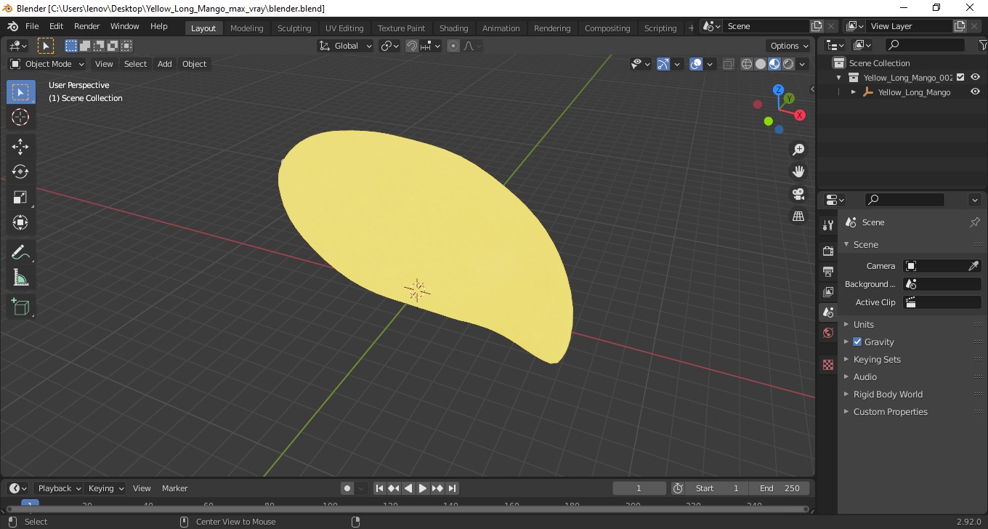The height and width of the screenshot is (529, 988).
Task: Open the Keying dropdown
Action: click(105, 488)
